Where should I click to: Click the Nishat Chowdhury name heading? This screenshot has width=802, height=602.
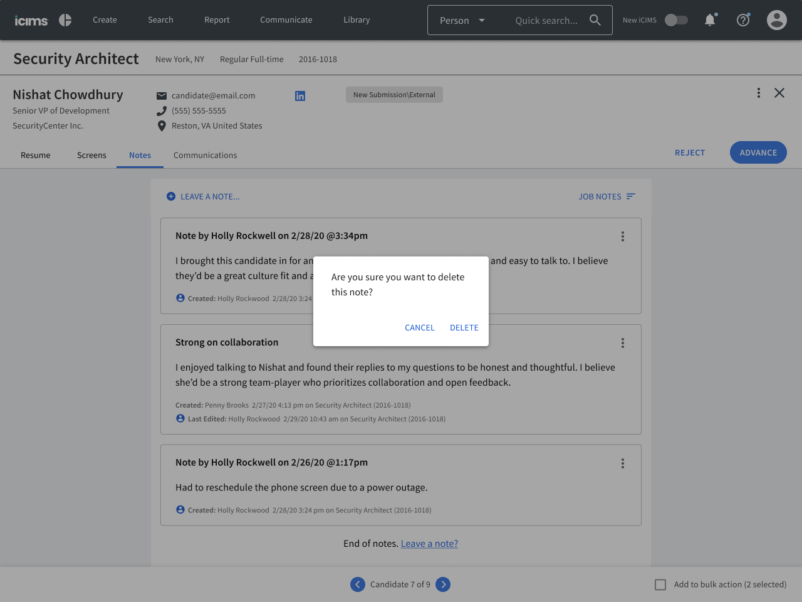click(x=68, y=95)
